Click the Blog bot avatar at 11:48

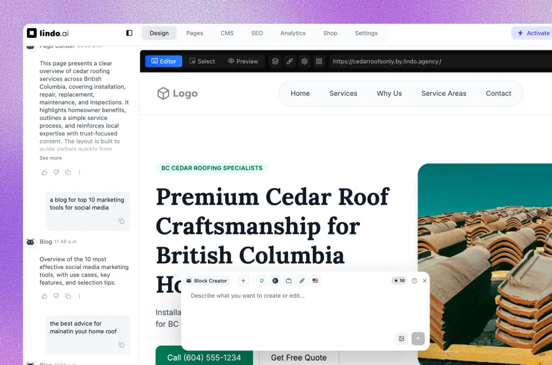(x=31, y=242)
